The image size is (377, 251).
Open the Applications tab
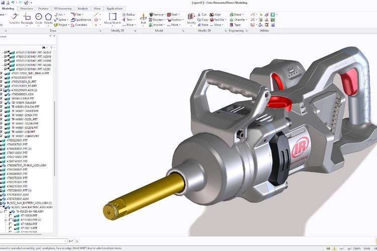[115, 9]
